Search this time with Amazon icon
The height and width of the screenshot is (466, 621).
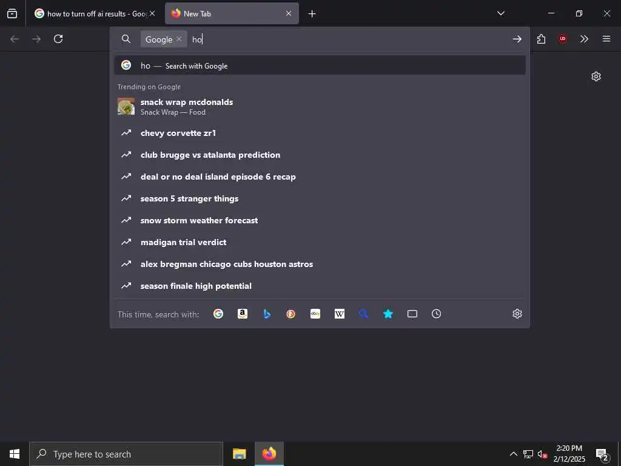click(x=243, y=314)
